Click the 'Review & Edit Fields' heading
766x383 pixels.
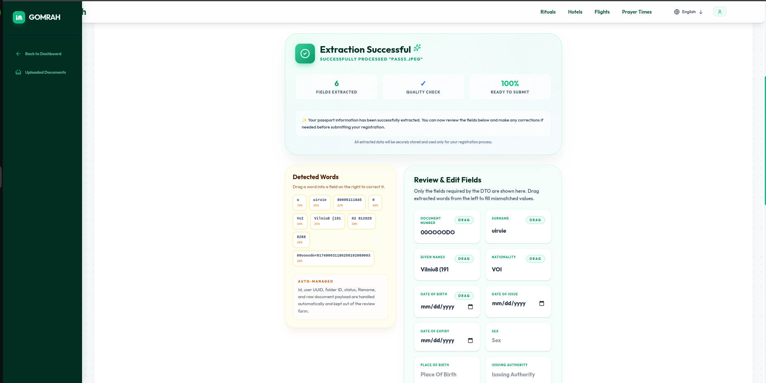coord(448,180)
